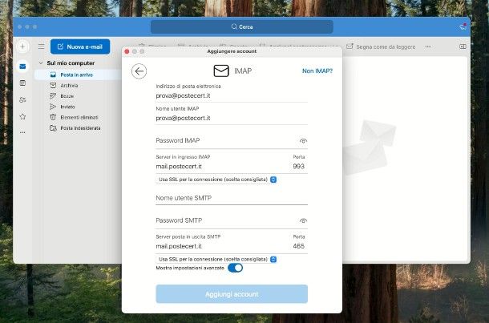Click the Elementi eliminati trash icon
489x323 pixels.
pyautogui.click(x=53, y=117)
